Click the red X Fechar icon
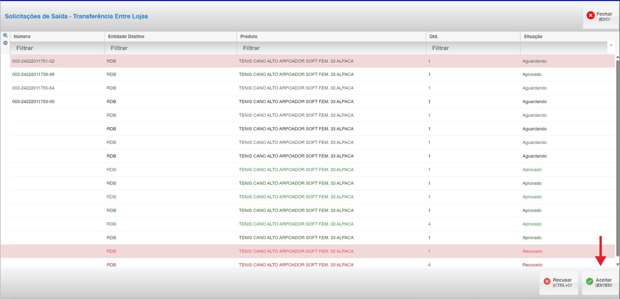Screen dimensions: 620x299 (x=590, y=15)
